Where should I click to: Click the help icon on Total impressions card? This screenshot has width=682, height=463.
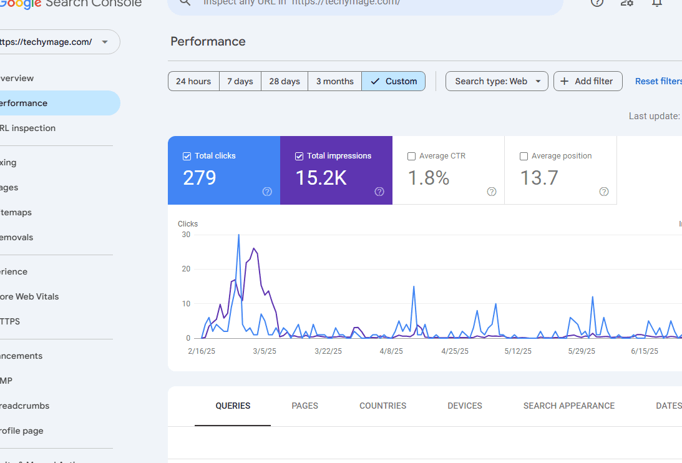[x=379, y=192]
